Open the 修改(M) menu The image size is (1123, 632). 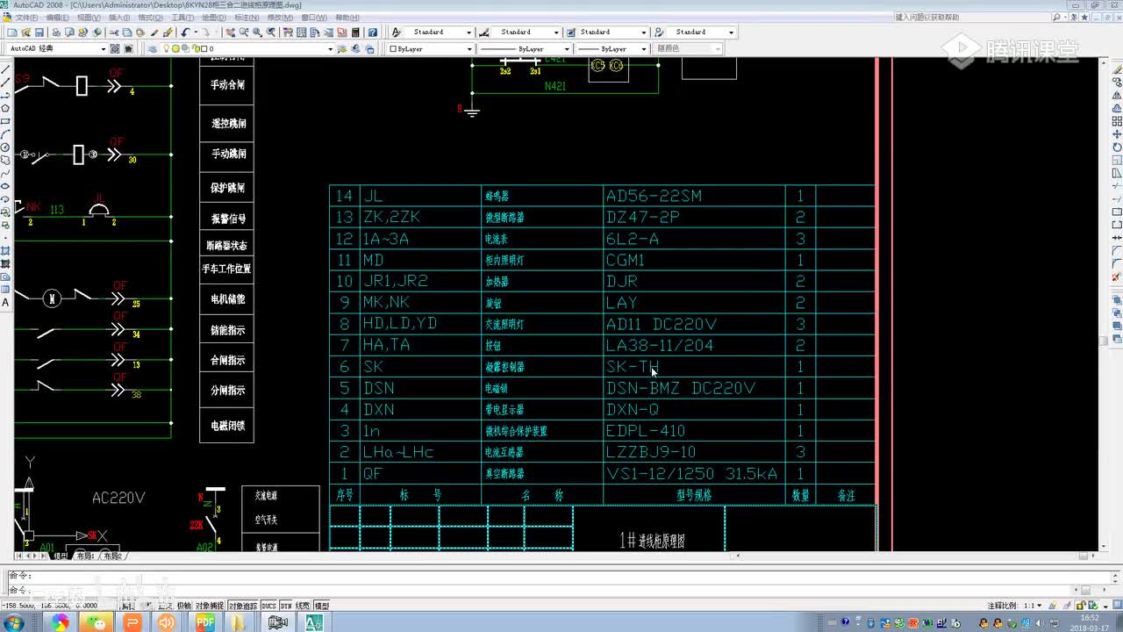[280, 18]
